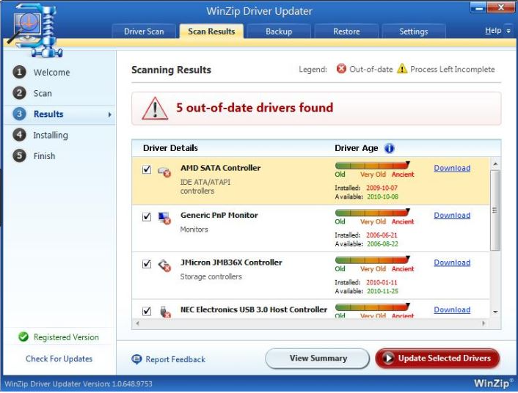Screen dimensions: 518x393
Task: Click the red warning triangle icon
Action: pyautogui.click(x=155, y=109)
